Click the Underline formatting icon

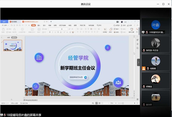point(55,32)
